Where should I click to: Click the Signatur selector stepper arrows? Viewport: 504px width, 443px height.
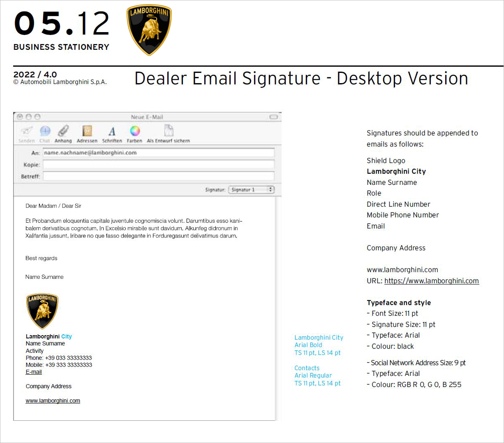tap(270, 189)
